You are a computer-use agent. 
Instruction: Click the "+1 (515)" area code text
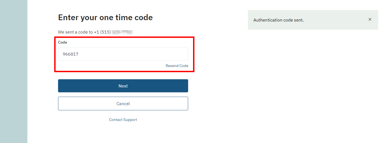coord(102,32)
